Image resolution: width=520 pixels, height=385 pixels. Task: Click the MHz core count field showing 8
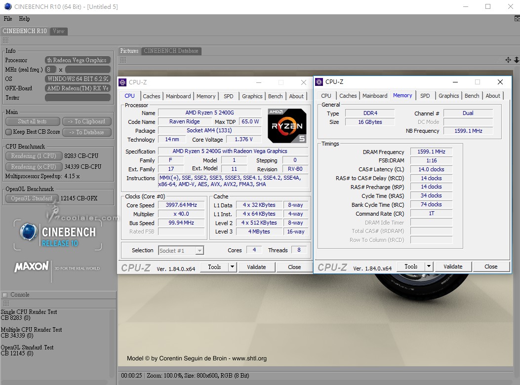[x=50, y=70]
